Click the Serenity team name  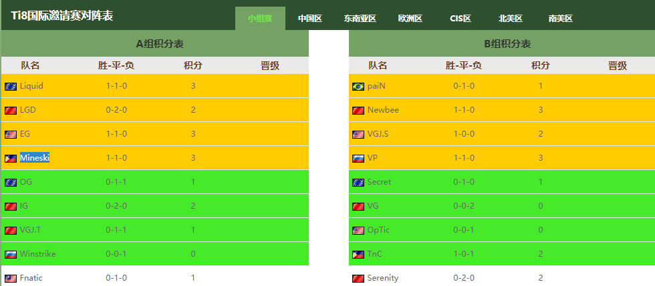click(382, 277)
